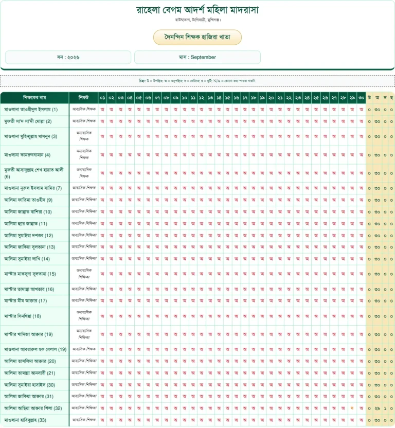Click teacher name মুফতী আসাদুল্লাহ শেখ হায়াত আলী (6)

tap(34, 173)
